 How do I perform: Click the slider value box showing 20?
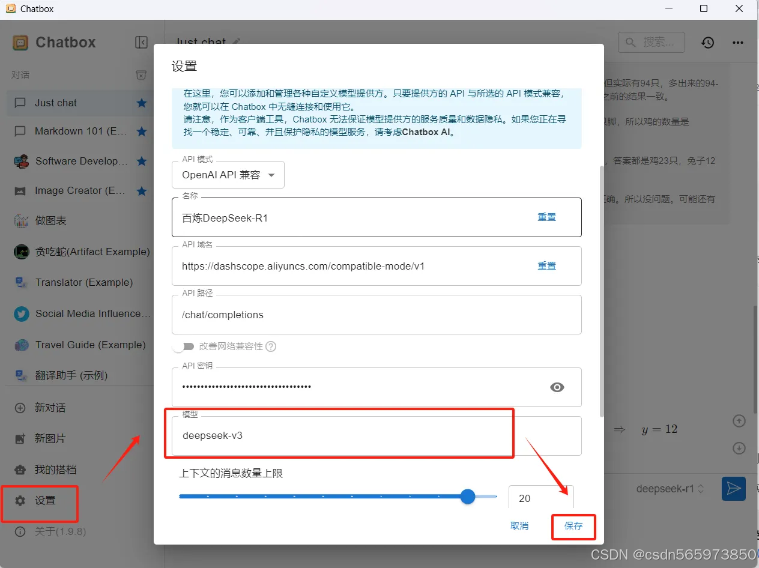click(541, 498)
